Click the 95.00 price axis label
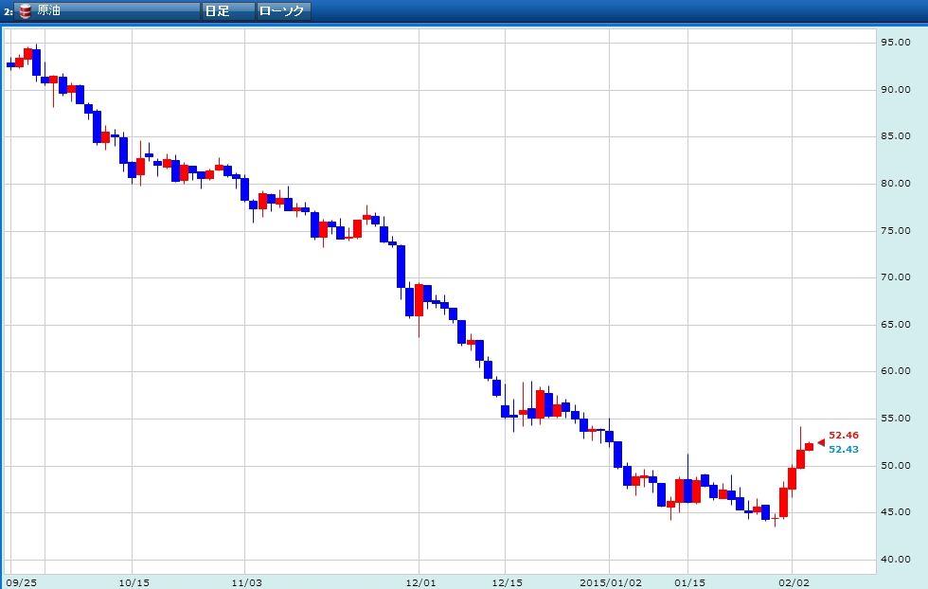Image resolution: width=928 pixels, height=589 pixels. (895, 42)
